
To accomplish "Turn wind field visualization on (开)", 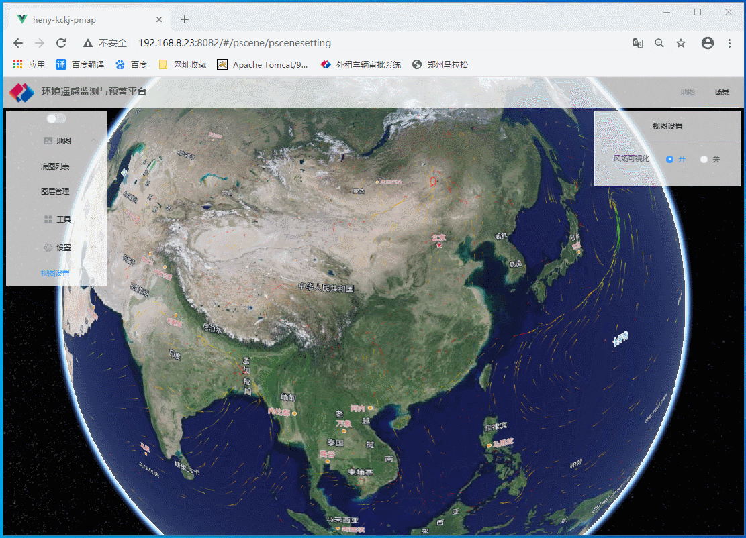I will tap(670, 159).
